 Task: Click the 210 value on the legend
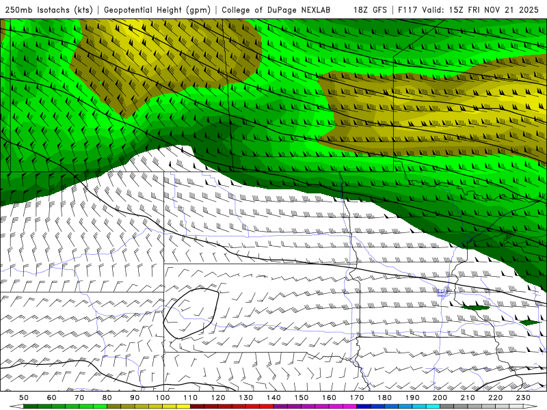468,398
